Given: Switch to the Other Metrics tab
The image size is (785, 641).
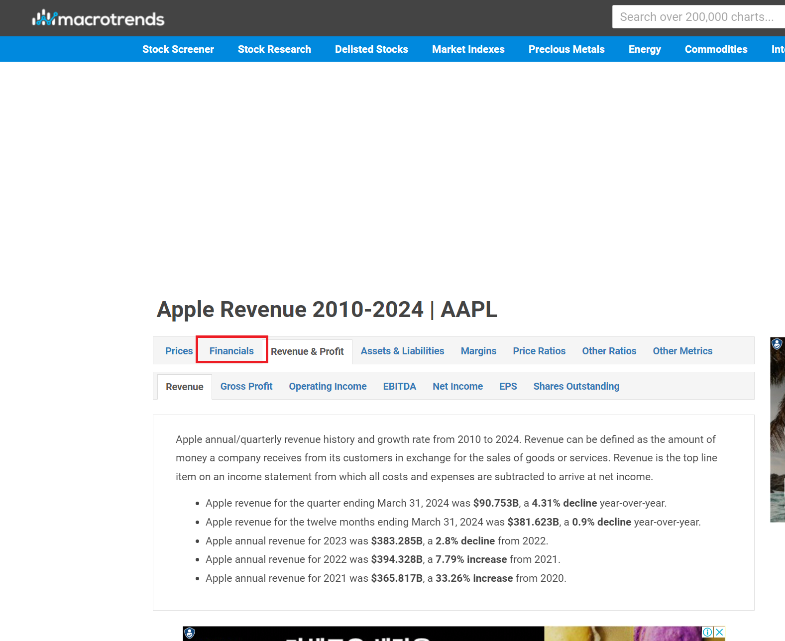Looking at the screenshot, I should [682, 351].
